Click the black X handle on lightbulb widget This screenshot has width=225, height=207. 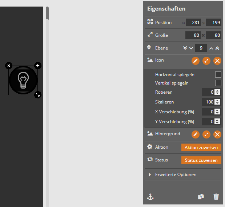point(9,66)
